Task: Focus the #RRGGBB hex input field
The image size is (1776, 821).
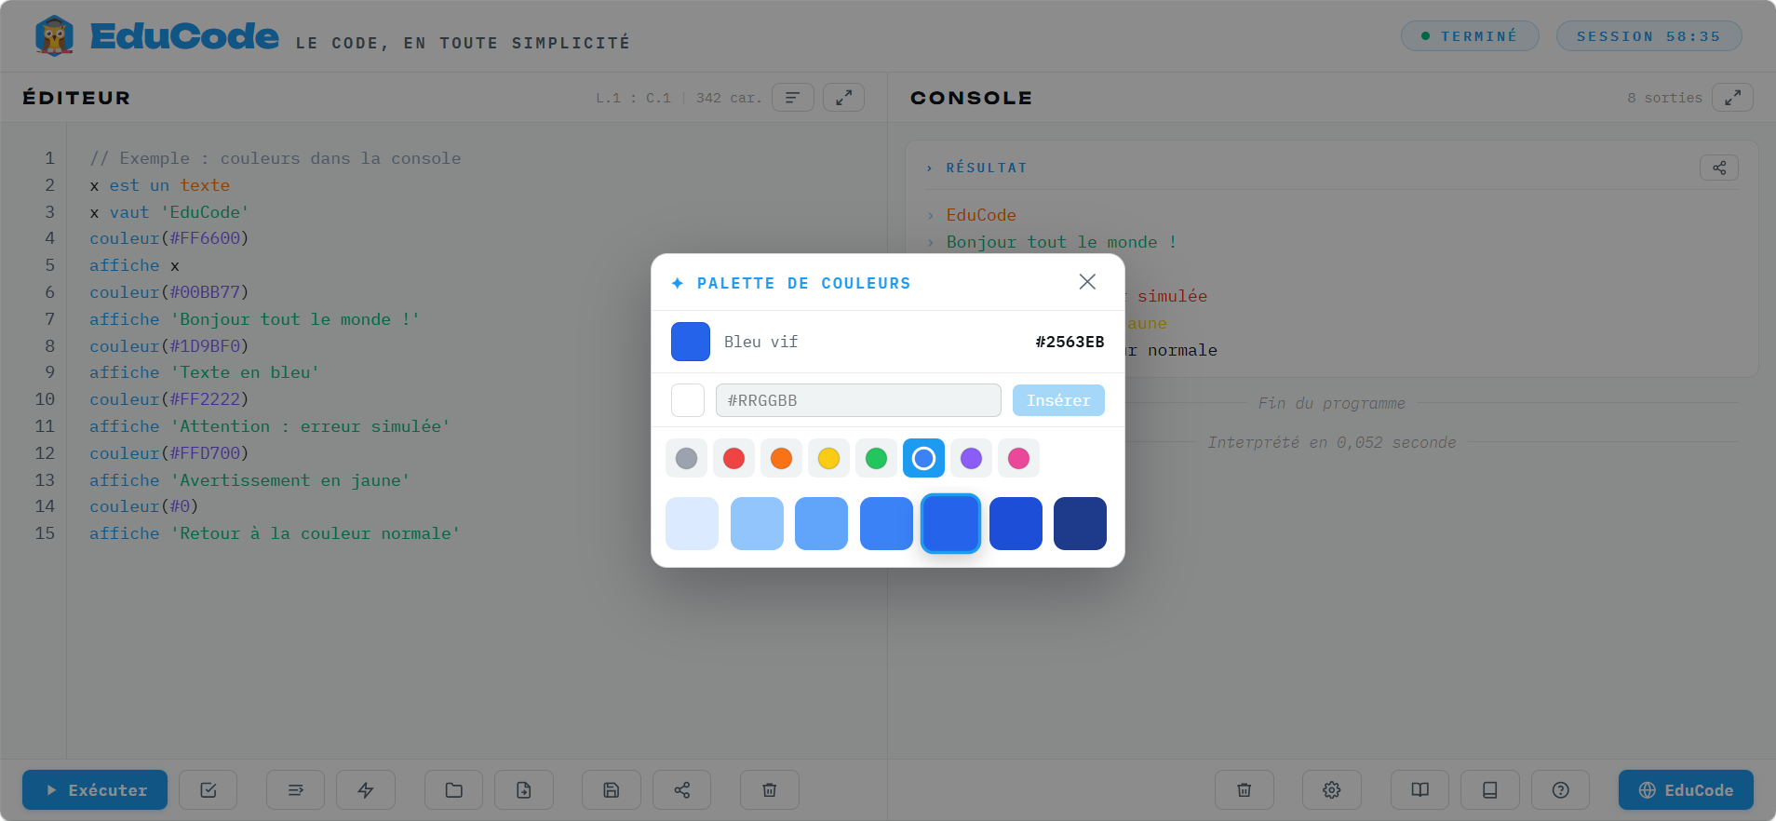Action: 858,400
